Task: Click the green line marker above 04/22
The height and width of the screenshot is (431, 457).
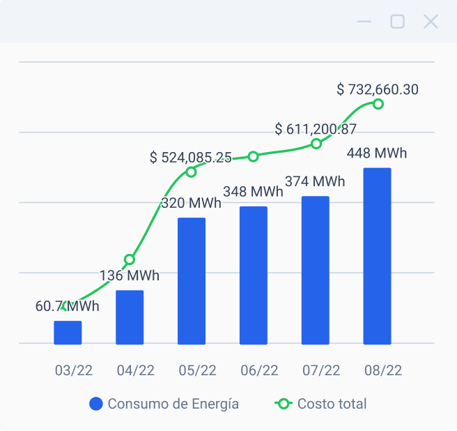Action: [x=130, y=259]
